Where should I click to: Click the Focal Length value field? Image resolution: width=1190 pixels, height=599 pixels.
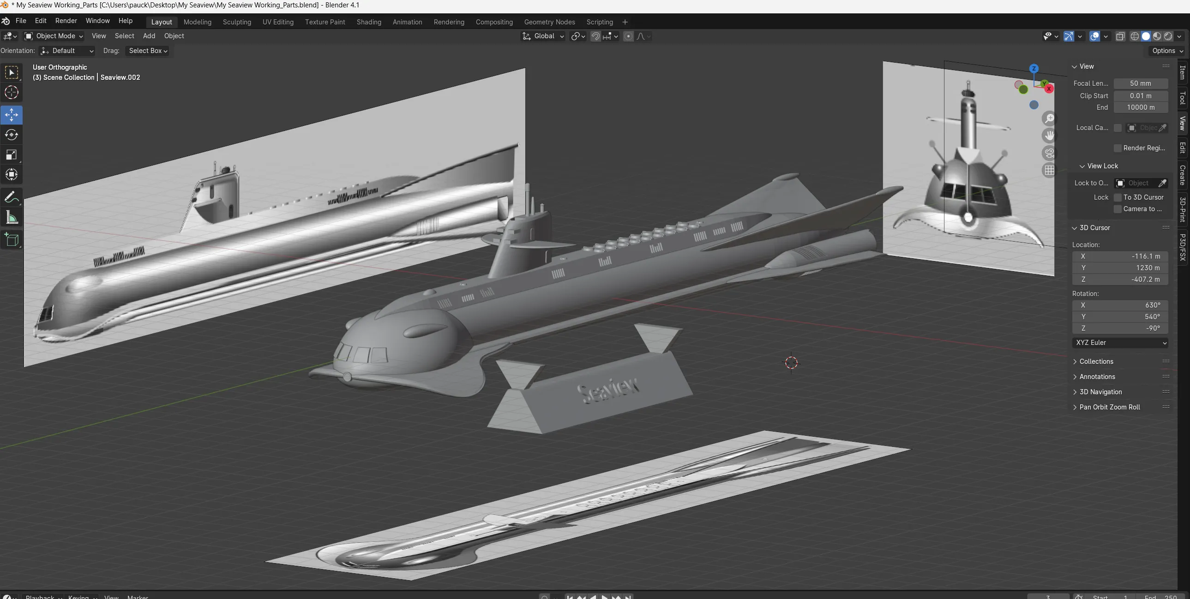1140,83
